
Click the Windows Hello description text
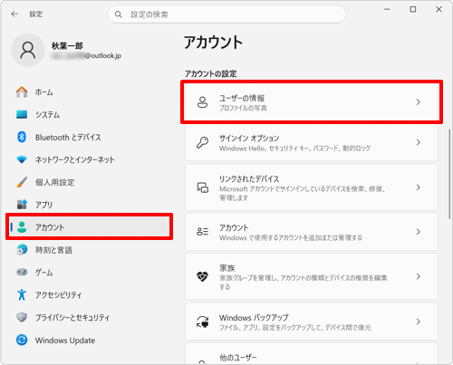point(294,149)
